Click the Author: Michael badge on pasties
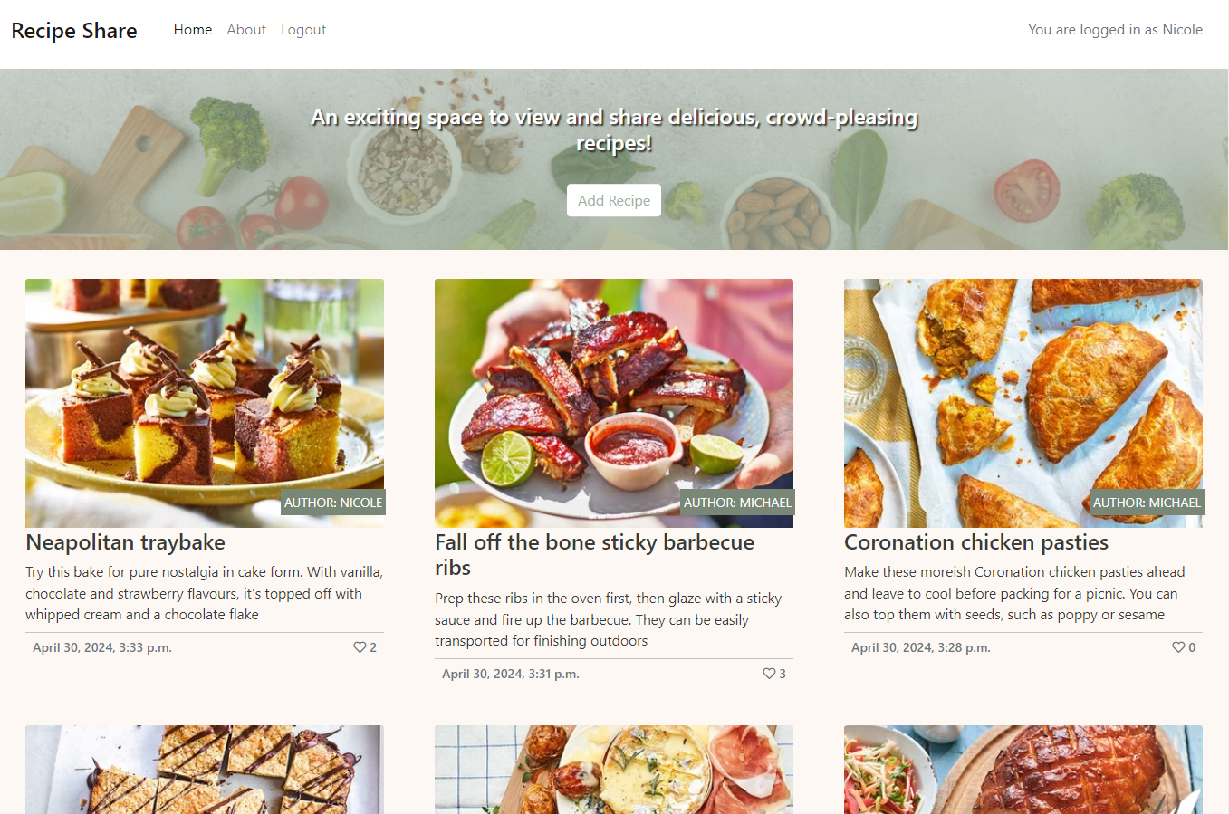 (x=1147, y=503)
